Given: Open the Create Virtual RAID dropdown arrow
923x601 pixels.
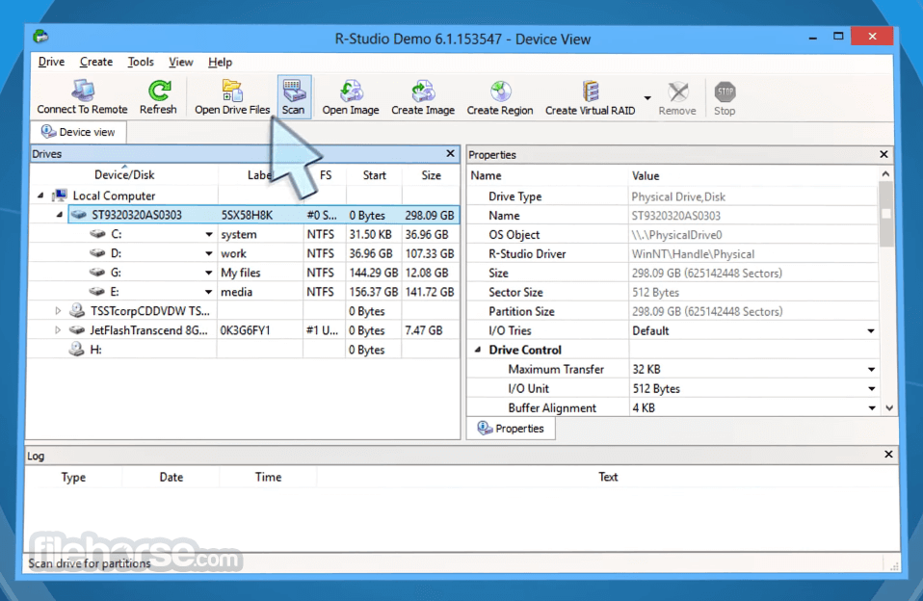Looking at the screenshot, I should click(646, 97).
